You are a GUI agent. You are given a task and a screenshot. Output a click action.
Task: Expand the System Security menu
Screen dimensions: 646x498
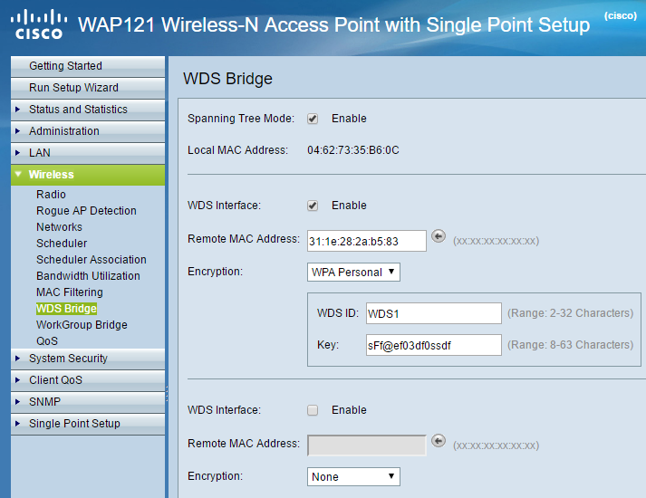(x=88, y=359)
